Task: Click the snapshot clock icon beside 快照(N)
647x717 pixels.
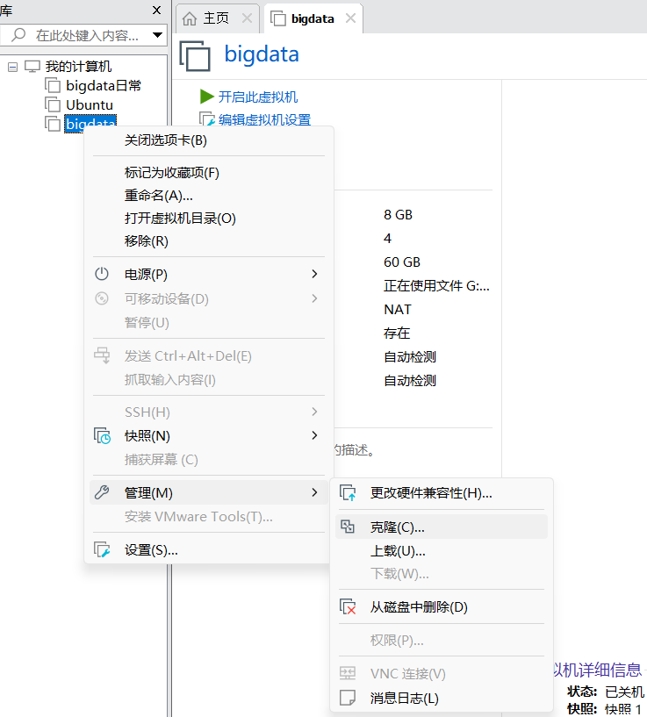Action: pos(102,436)
